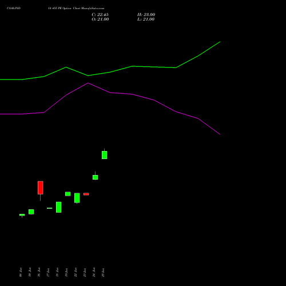Click the 22 Jan date axis label
Viewport: 286px width, 286px height.
click(x=76, y=272)
